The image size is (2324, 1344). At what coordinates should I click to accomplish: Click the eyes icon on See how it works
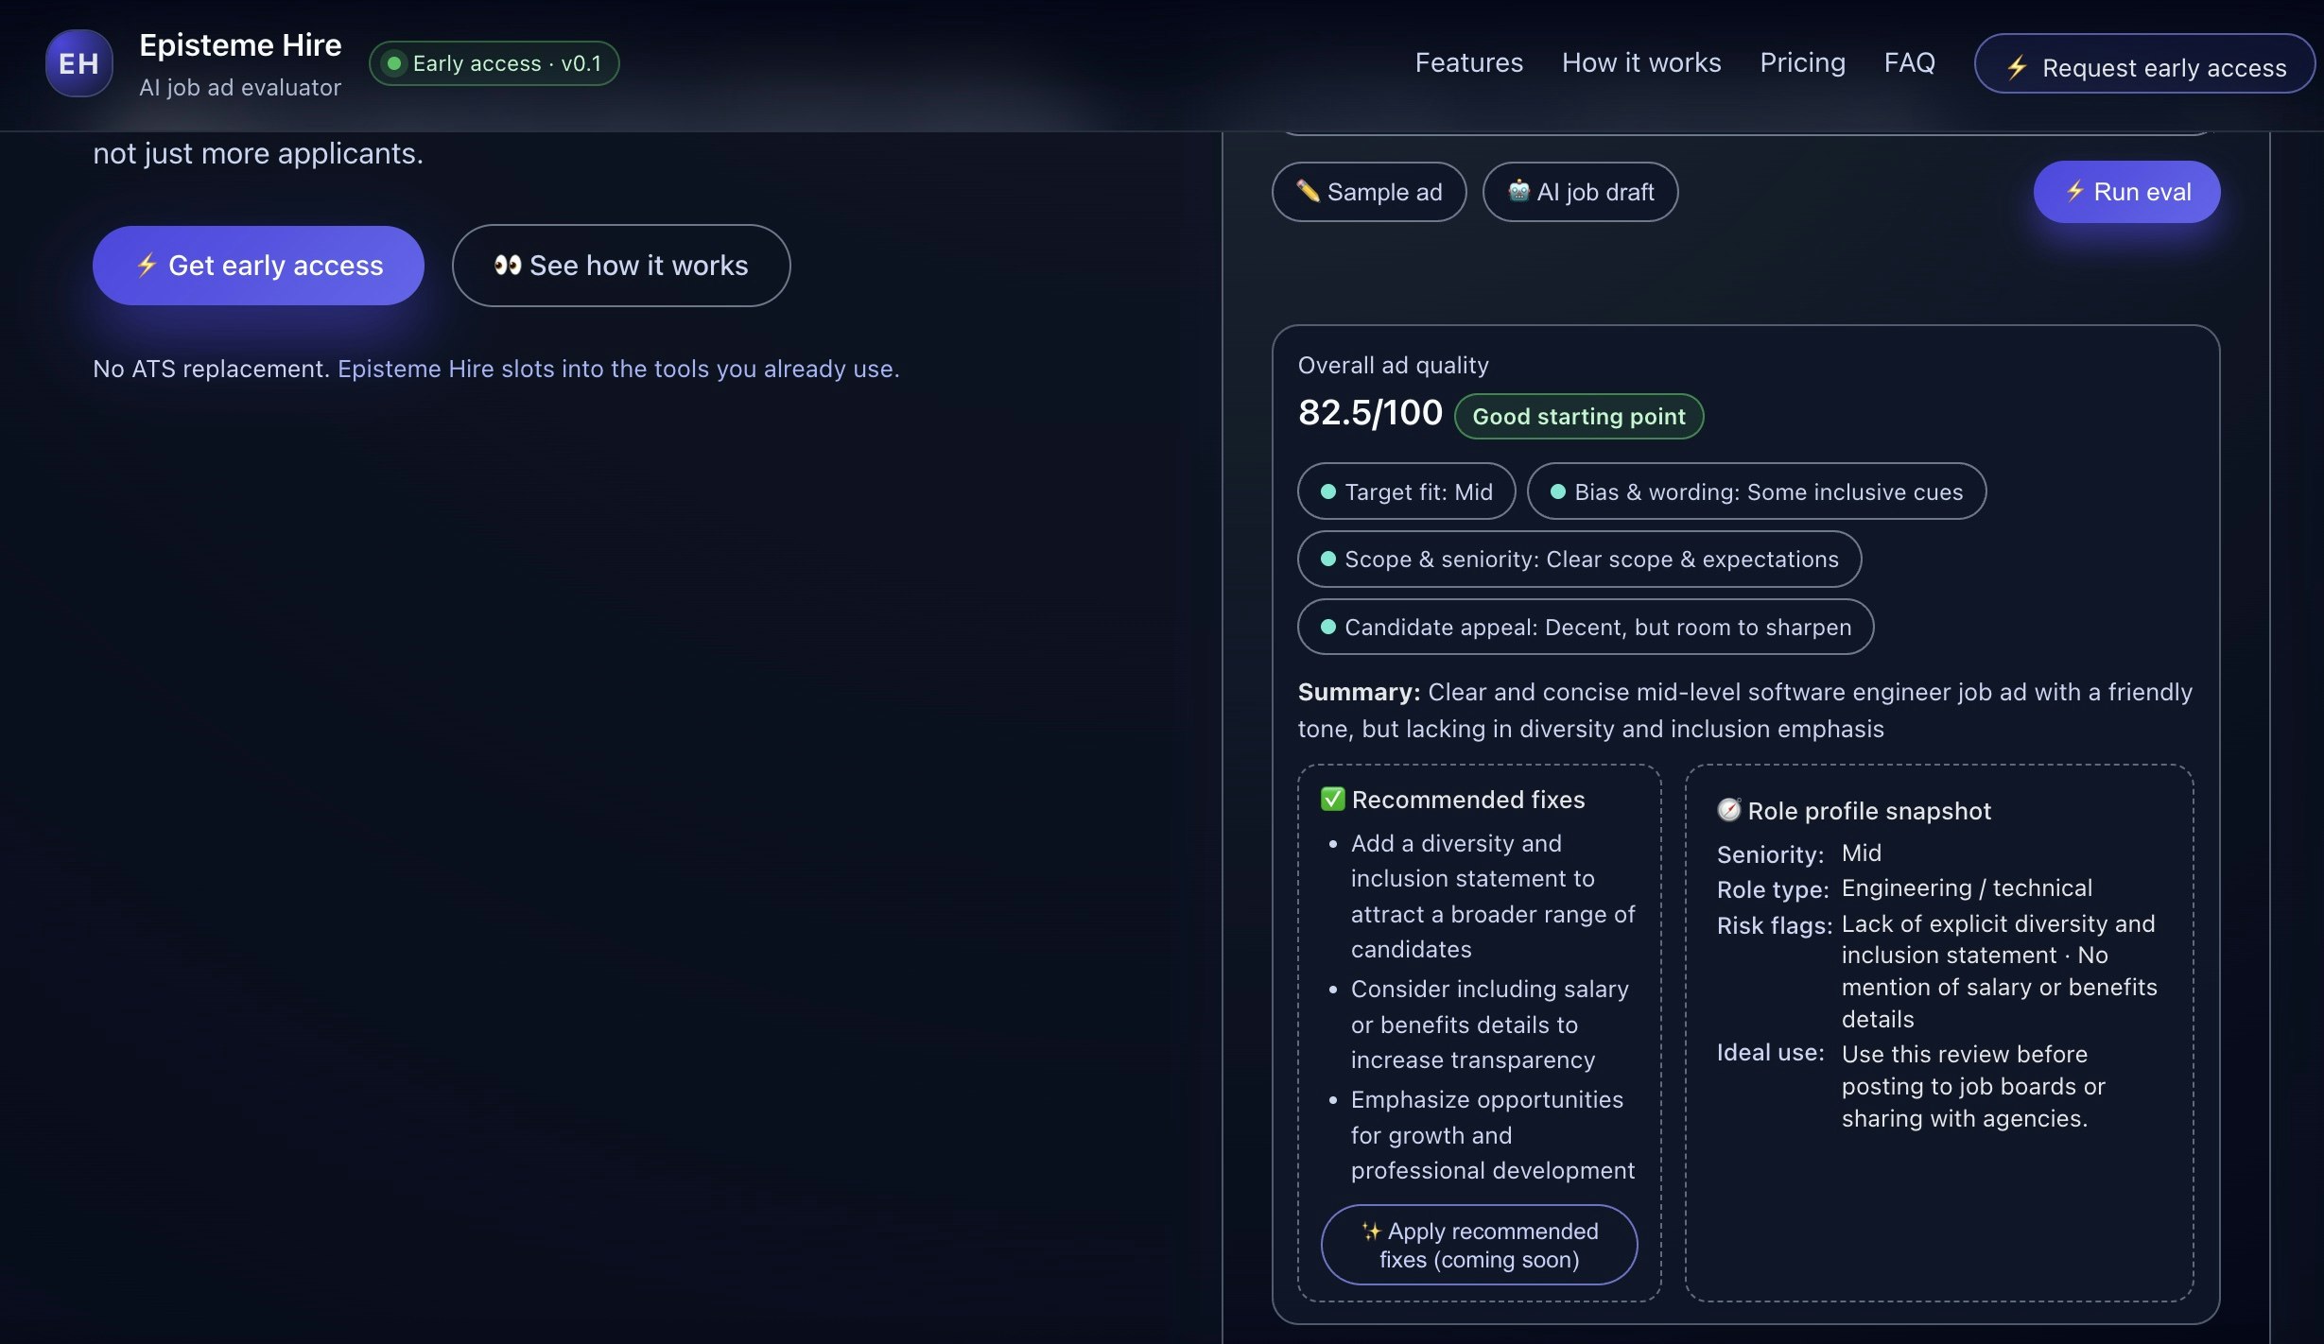tap(507, 266)
